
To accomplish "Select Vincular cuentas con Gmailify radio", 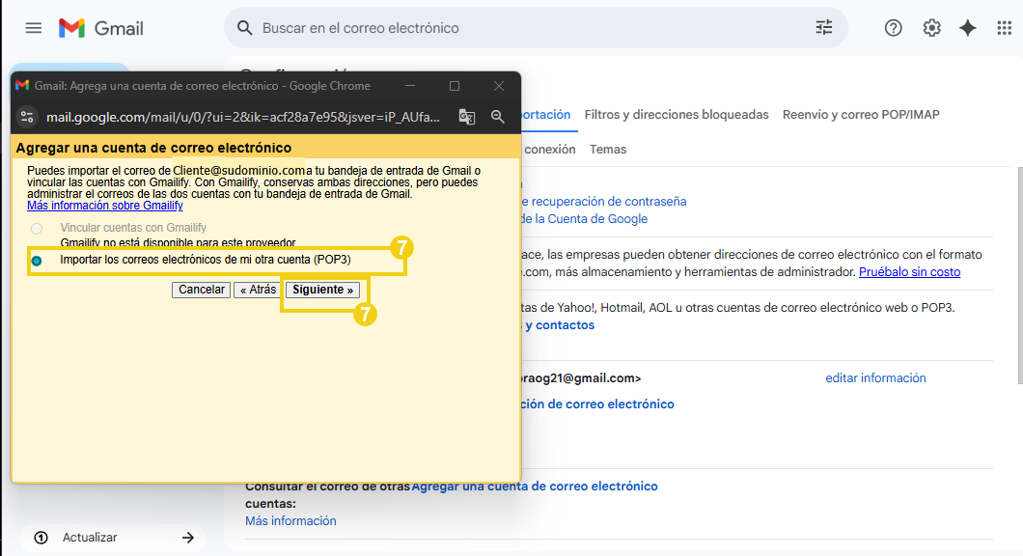I will (x=37, y=229).
